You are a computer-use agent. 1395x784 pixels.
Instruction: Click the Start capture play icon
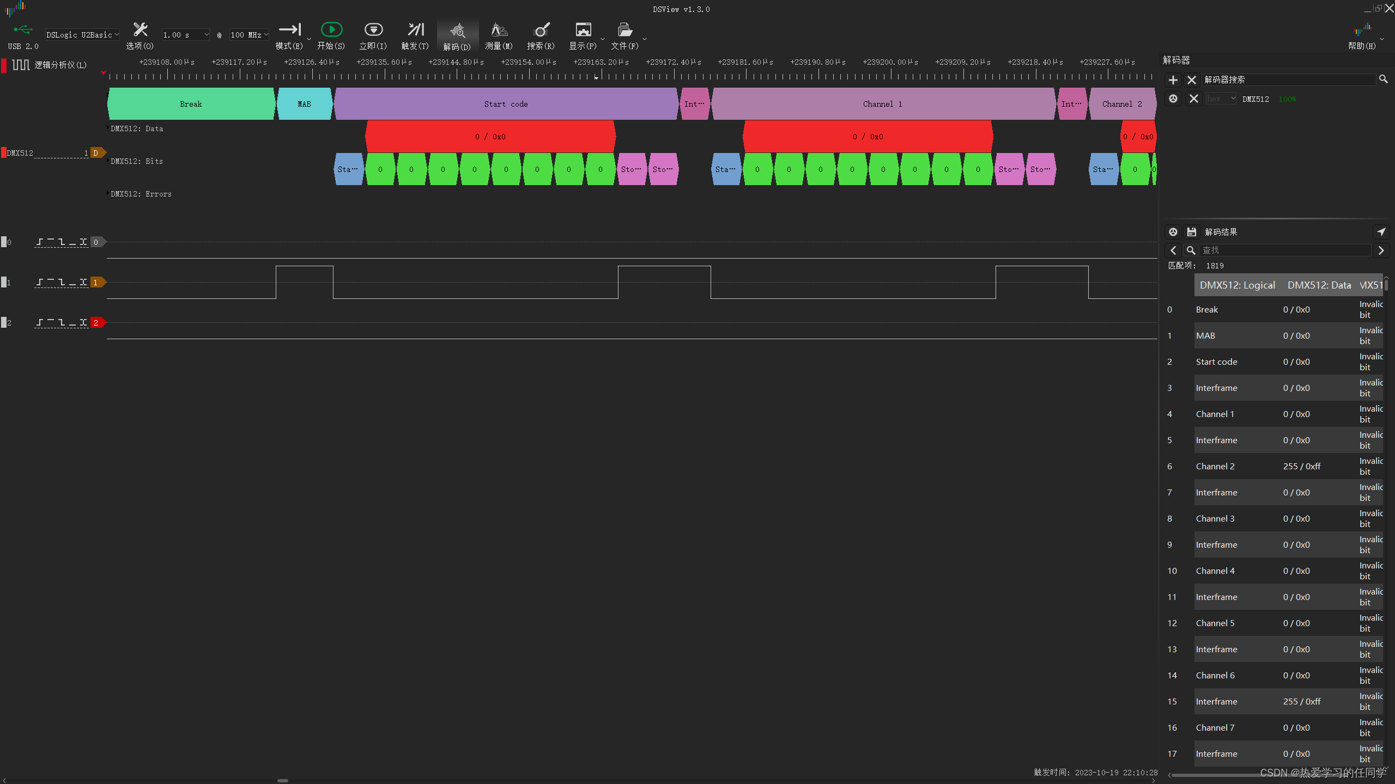click(x=331, y=30)
